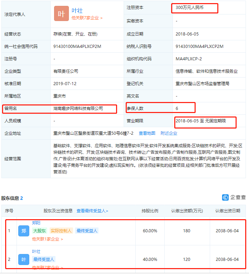Viewport: 249px width, 275px height.
Task: Select subscribed amount 120
Action: click(x=187, y=259)
